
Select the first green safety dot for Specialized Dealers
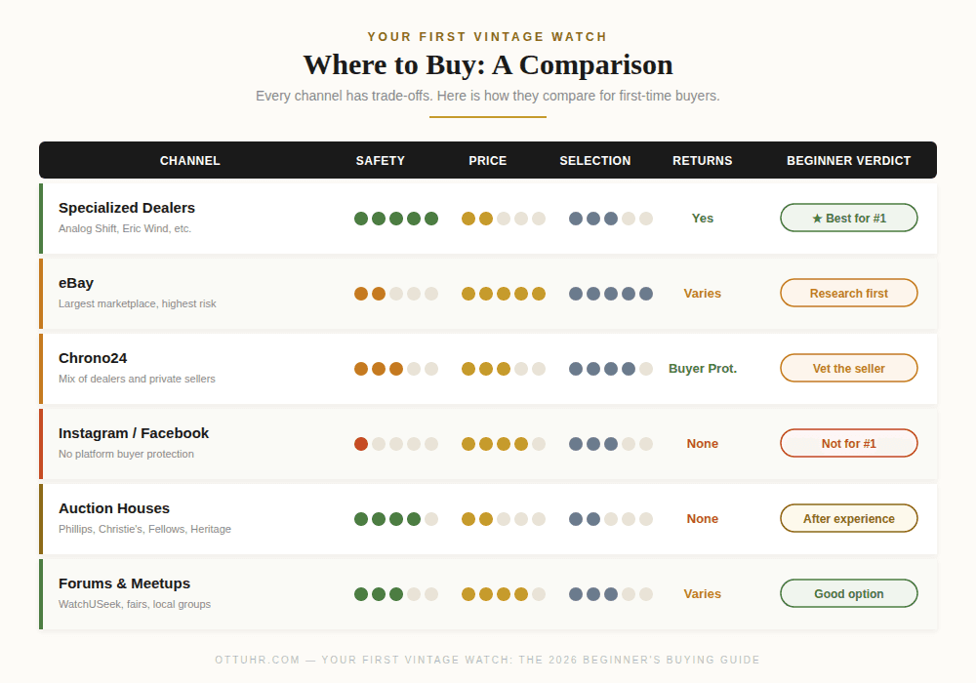point(360,218)
